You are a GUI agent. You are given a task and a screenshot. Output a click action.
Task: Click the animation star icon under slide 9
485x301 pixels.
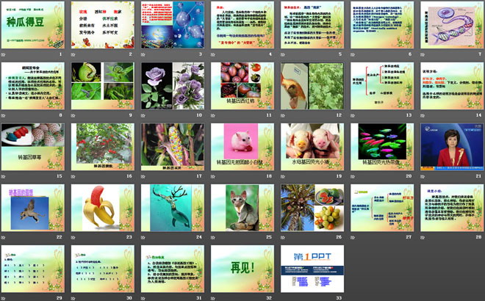point(73,115)
